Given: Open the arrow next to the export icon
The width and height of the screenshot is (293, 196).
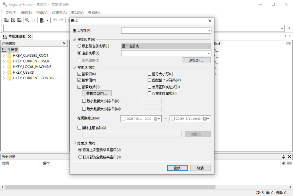Looking at the screenshot, I should [x=47, y=20].
